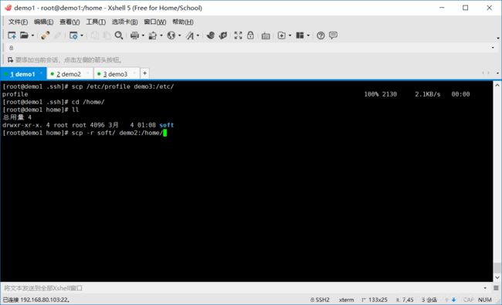Image resolution: width=502 pixels, height=305 pixels.
Task: Click the tab arrangement layout icon
Action: pyautogui.click(x=300, y=36)
